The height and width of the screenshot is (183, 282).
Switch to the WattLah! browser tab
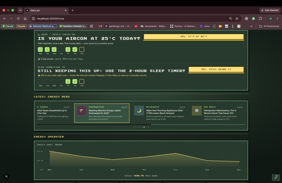[x=47, y=10]
